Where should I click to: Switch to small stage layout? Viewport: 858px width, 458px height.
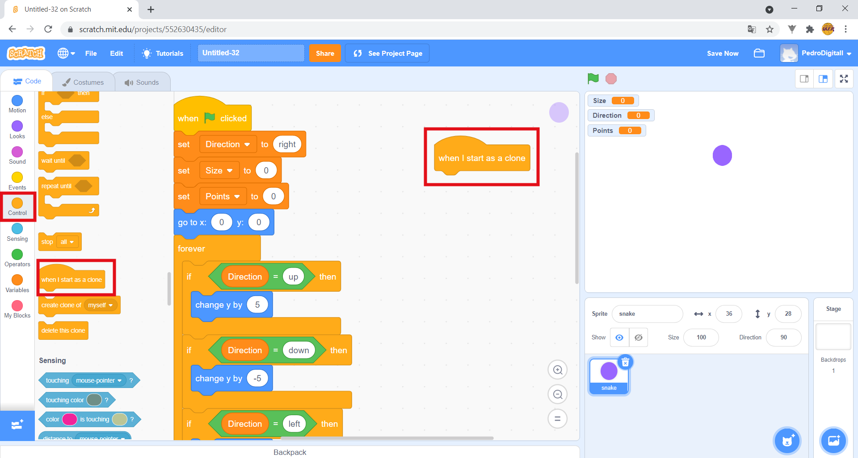804,79
